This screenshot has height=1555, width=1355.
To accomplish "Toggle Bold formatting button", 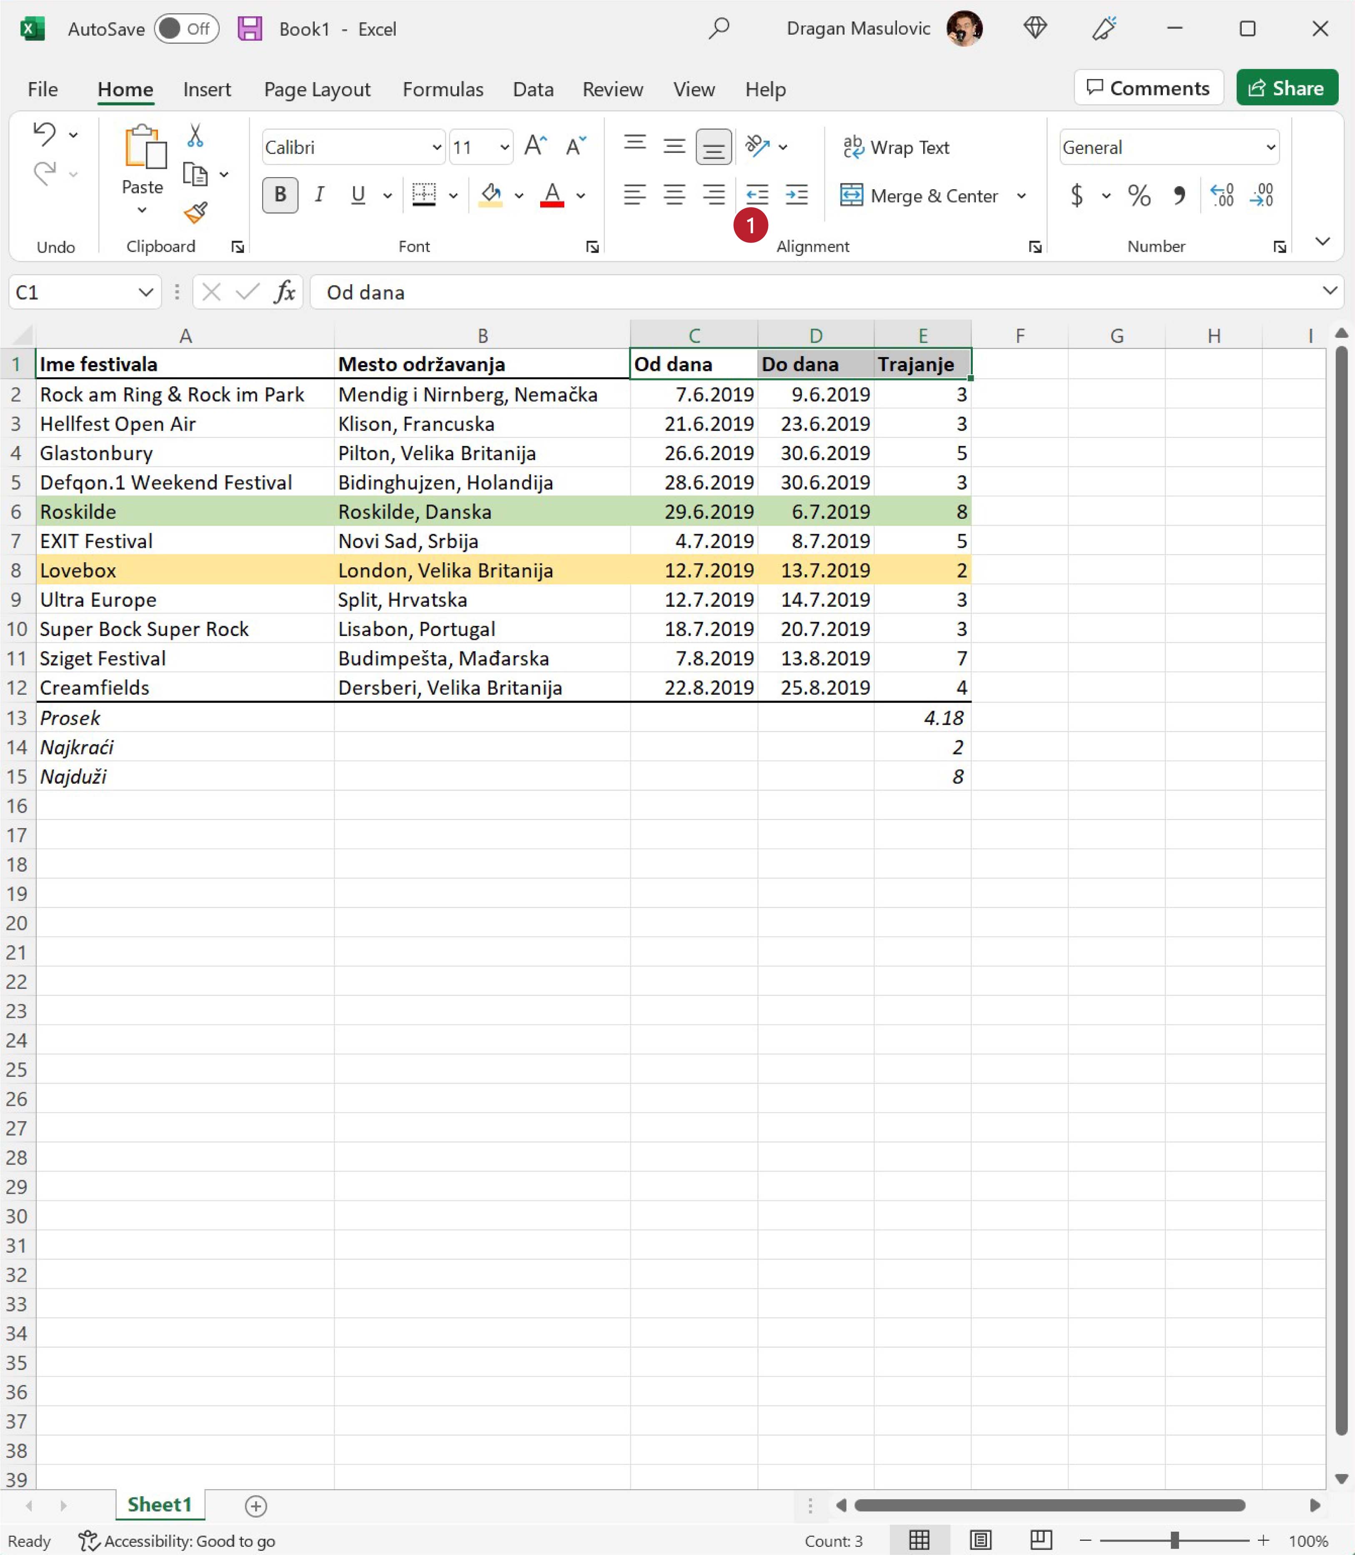I will [x=280, y=195].
